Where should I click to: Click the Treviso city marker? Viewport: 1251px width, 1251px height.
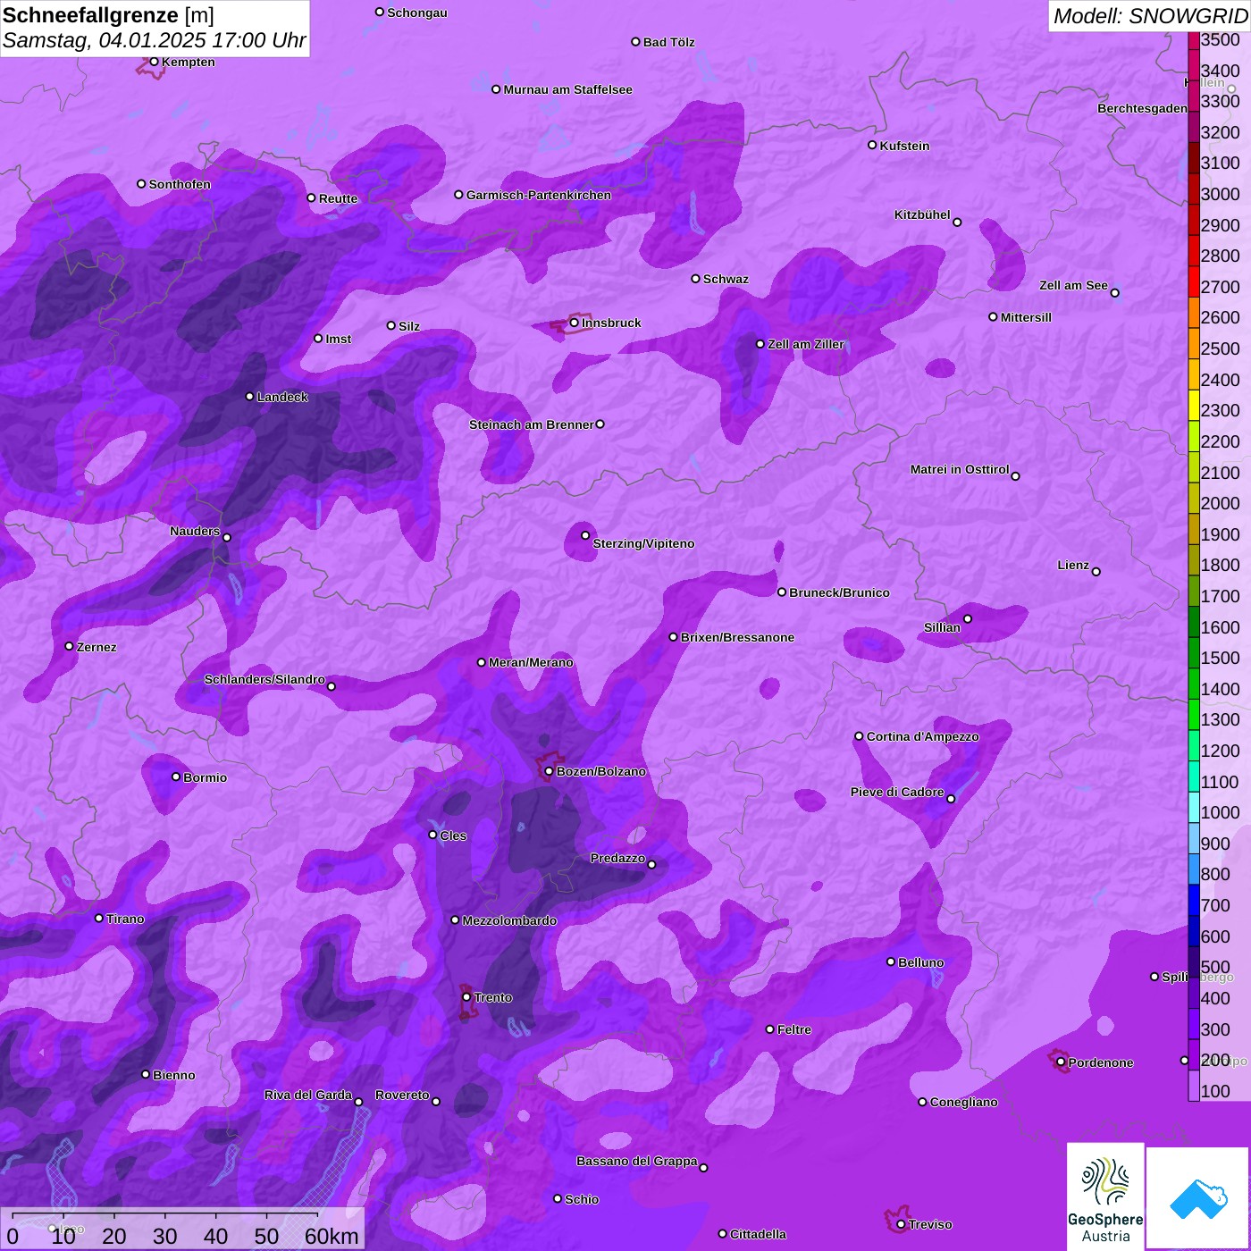click(901, 1224)
